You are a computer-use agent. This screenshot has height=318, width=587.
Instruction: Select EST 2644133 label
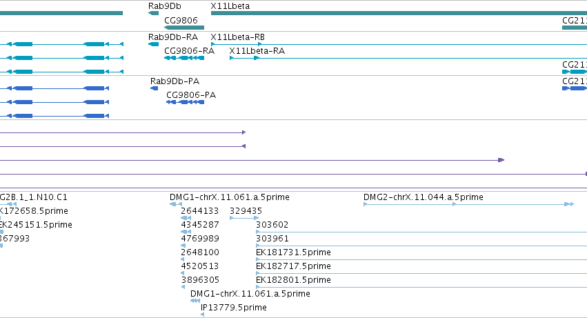pyautogui.click(x=200, y=211)
